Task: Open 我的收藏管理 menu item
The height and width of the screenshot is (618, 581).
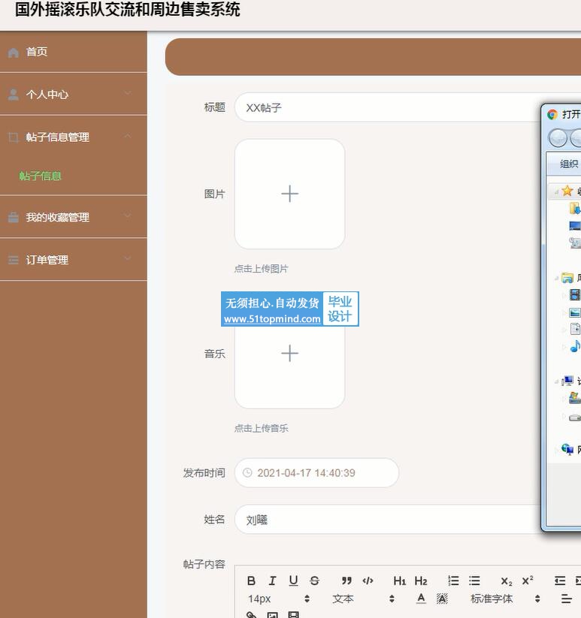Action: [x=74, y=217]
